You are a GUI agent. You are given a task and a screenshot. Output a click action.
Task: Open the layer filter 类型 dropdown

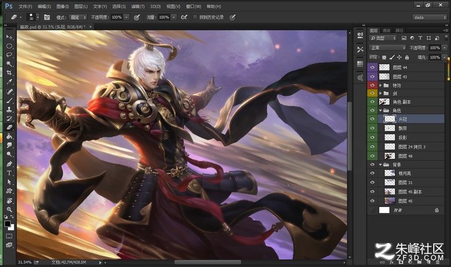click(384, 38)
